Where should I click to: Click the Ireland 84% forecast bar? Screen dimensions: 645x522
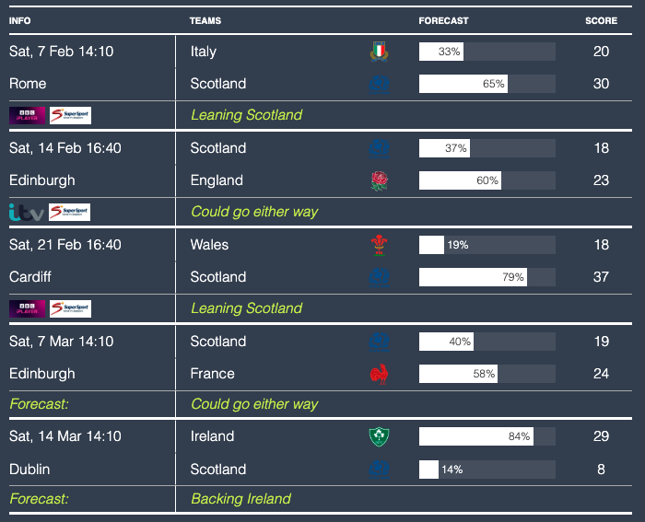pyautogui.click(x=487, y=436)
